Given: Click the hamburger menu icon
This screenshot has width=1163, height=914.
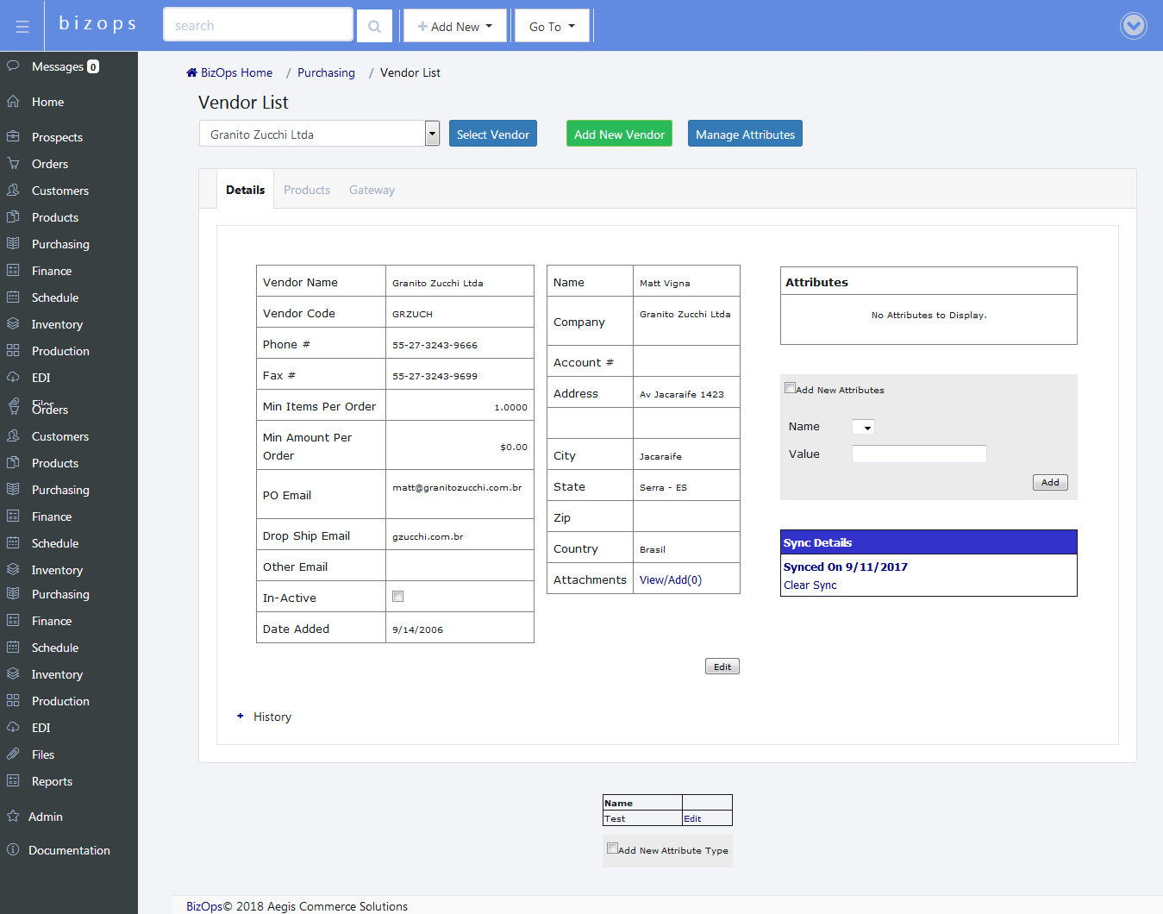Looking at the screenshot, I should [22, 27].
